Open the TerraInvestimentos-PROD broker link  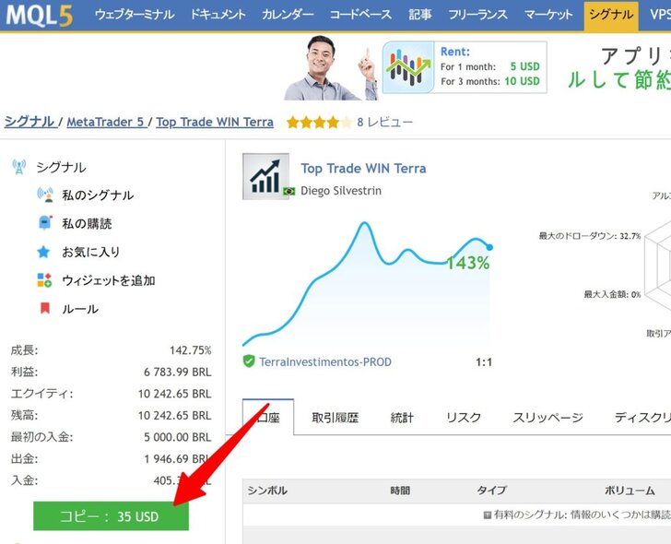click(325, 361)
